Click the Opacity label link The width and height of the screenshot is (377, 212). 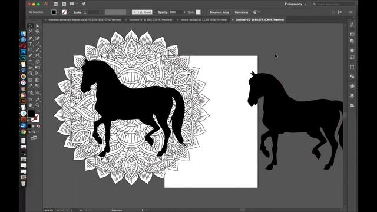pyautogui.click(x=163, y=12)
